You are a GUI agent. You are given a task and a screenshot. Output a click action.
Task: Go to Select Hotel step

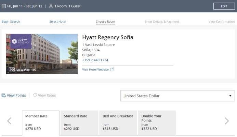click(x=58, y=22)
